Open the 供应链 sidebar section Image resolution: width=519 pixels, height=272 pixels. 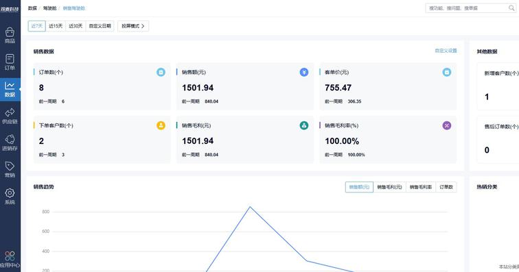(x=10, y=116)
